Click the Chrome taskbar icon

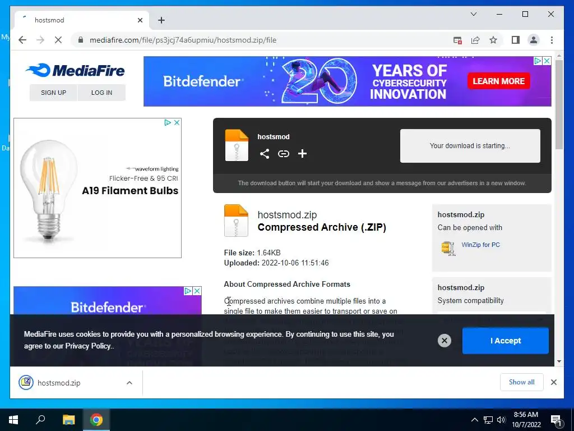(96, 420)
